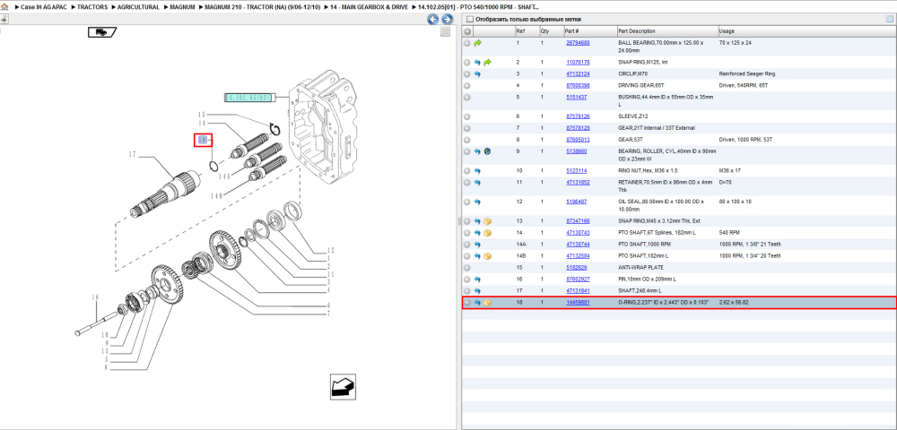
Task: Add Ref 1 ball bearing via plus circle
Action: [467, 43]
